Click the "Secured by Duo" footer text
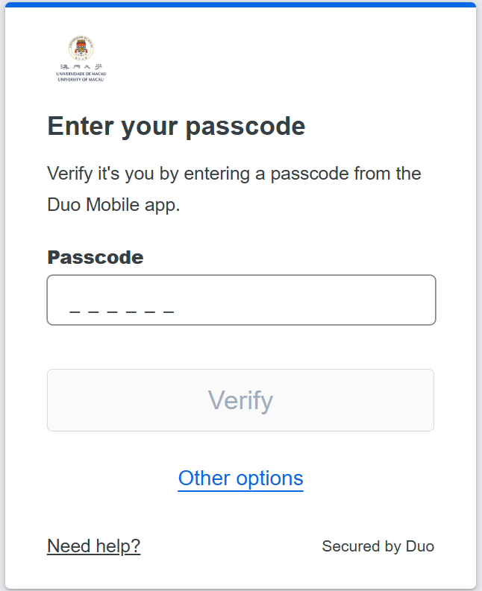Viewport: 482px width, 591px height. click(378, 546)
